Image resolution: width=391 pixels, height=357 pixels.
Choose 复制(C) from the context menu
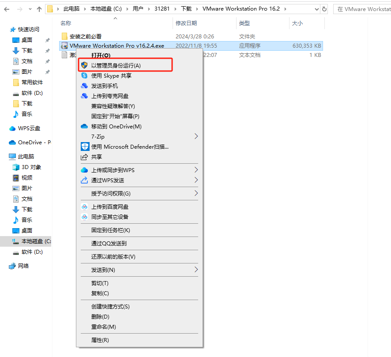(x=100, y=293)
